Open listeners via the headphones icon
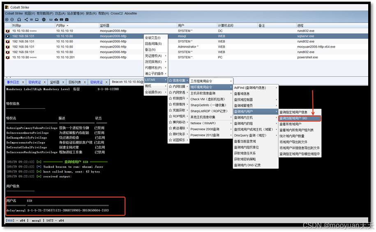 click(x=19, y=20)
